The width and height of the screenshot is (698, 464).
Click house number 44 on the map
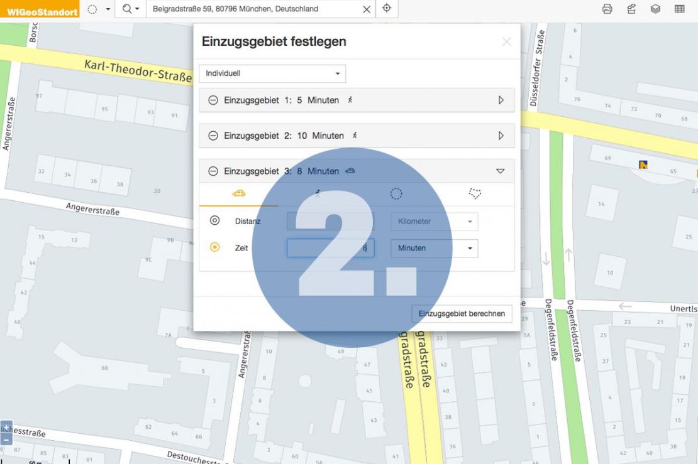(x=33, y=263)
